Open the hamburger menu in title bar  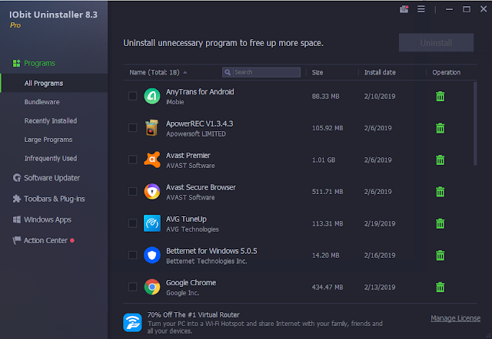click(x=421, y=9)
